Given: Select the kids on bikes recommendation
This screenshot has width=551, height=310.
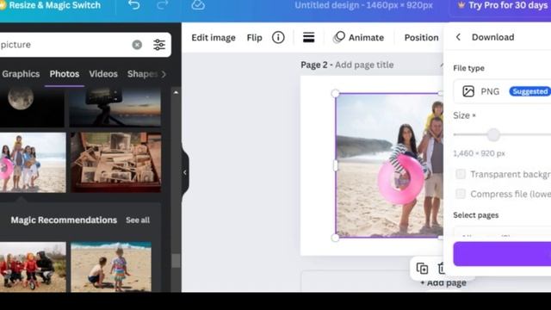Looking at the screenshot, I should pos(33,267).
